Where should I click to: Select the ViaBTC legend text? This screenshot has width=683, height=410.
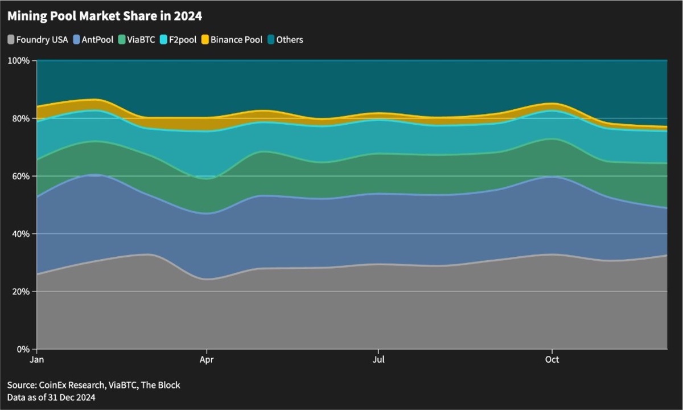click(x=142, y=40)
